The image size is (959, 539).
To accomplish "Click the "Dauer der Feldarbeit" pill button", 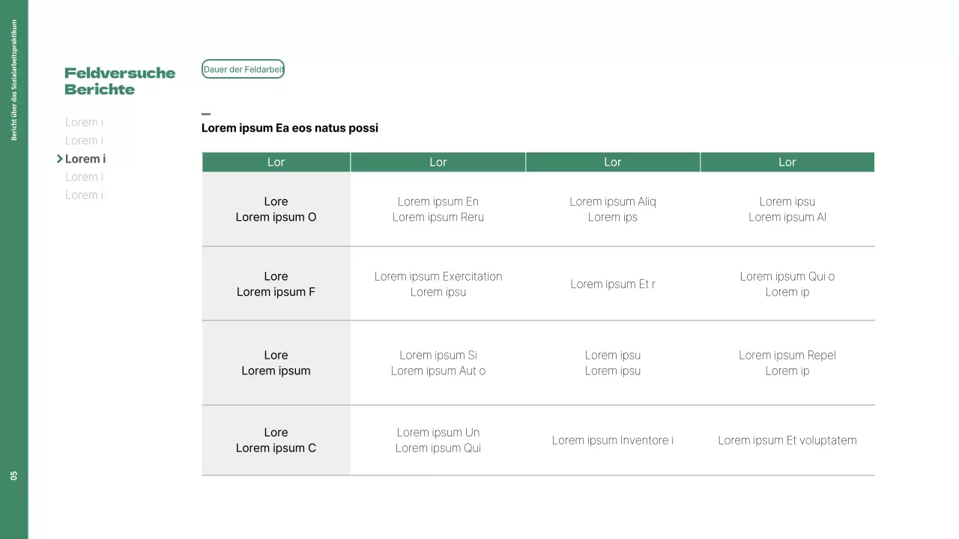I will pyautogui.click(x=243, y=69).
